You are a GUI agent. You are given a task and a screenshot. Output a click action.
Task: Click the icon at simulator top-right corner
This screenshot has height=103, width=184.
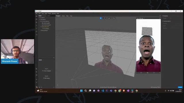pyautogui.click(x=160, y=18)
